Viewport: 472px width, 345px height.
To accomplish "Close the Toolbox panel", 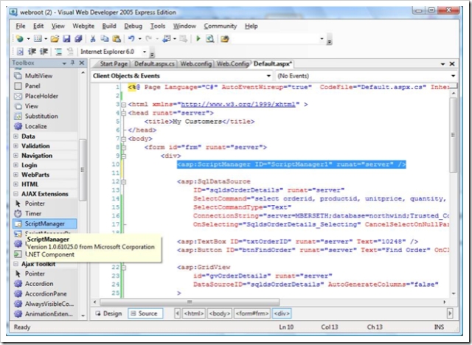I will (82, 63).
